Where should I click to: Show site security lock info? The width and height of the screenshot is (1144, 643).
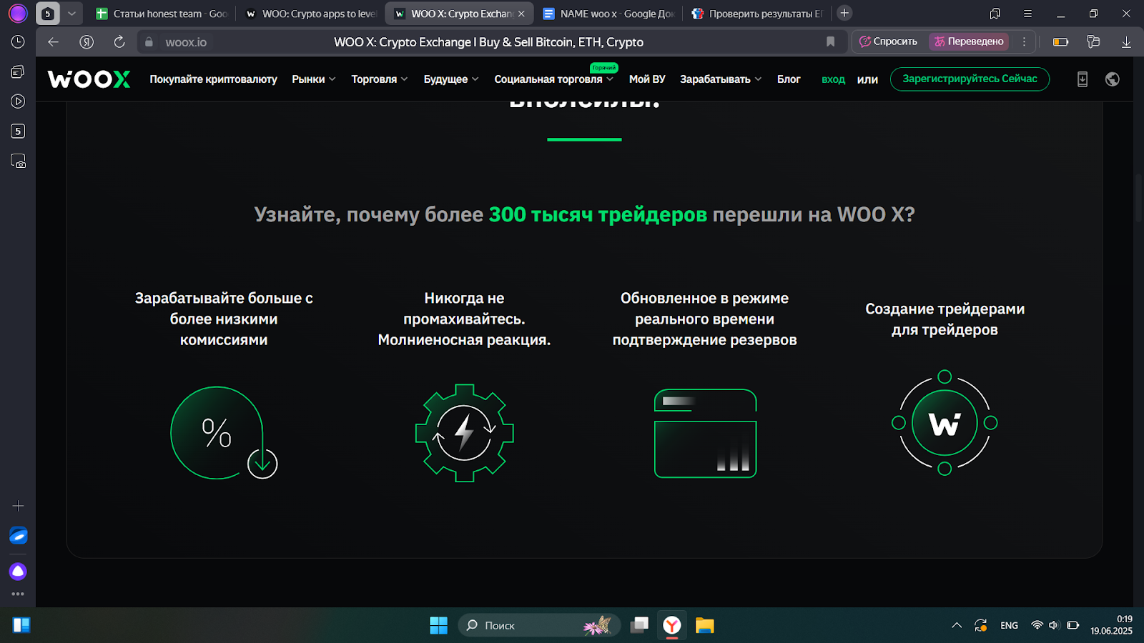tap(149, 42)
